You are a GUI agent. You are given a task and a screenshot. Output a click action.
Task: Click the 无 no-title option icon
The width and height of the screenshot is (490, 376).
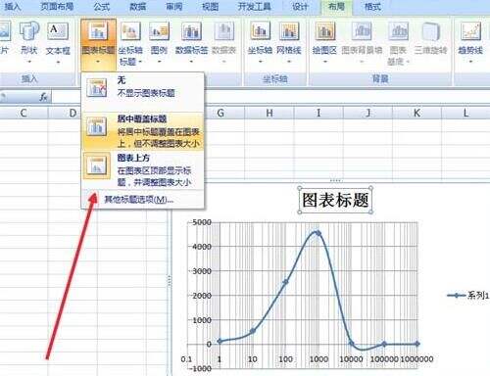click(x=96, y=87)
